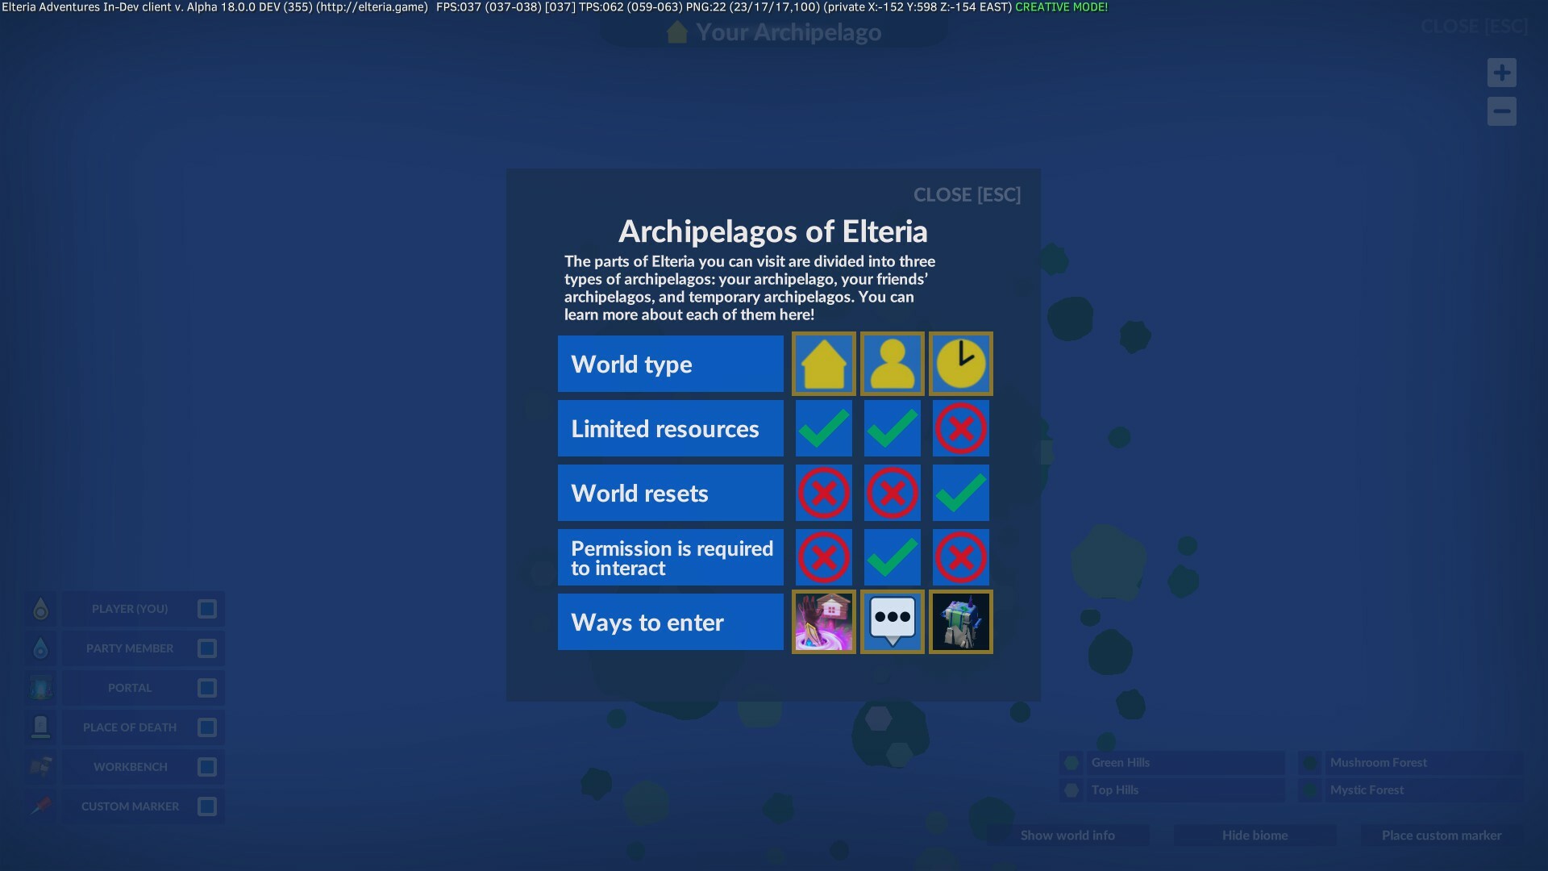The height and width of the screenshot is (871, 1548).
Task: Click Hide biome button
Action: point(1255,836)
